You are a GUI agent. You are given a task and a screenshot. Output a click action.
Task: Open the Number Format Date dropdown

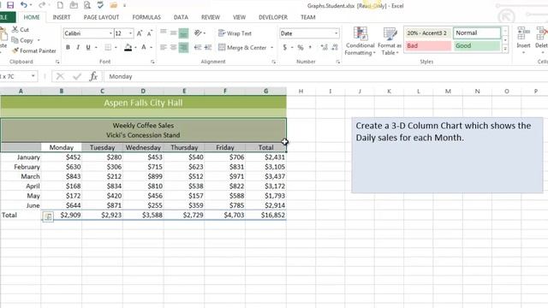click(x=337, y=33)
